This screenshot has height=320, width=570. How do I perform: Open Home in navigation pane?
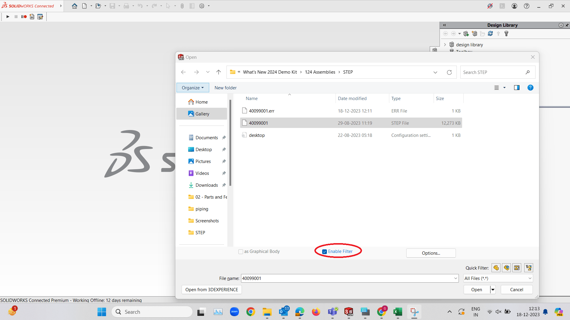201,102
